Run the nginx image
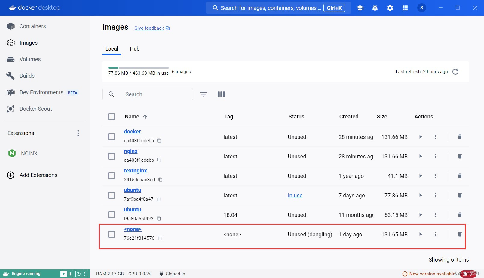 tap(421, 156)
